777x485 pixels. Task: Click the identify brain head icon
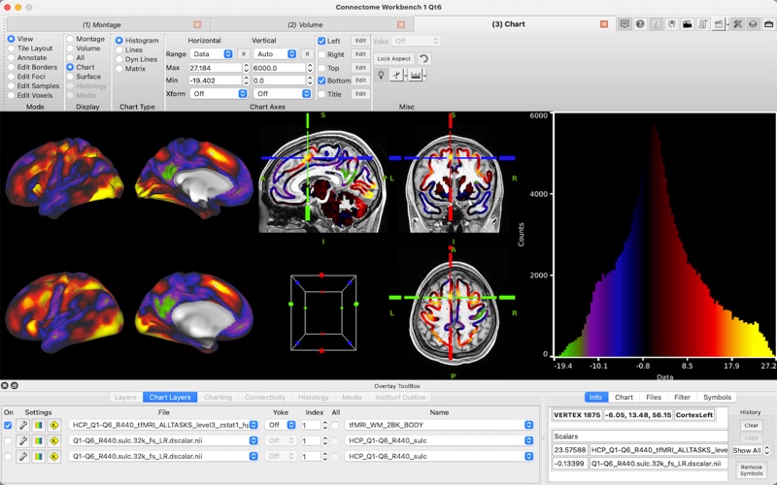point(671,24)
